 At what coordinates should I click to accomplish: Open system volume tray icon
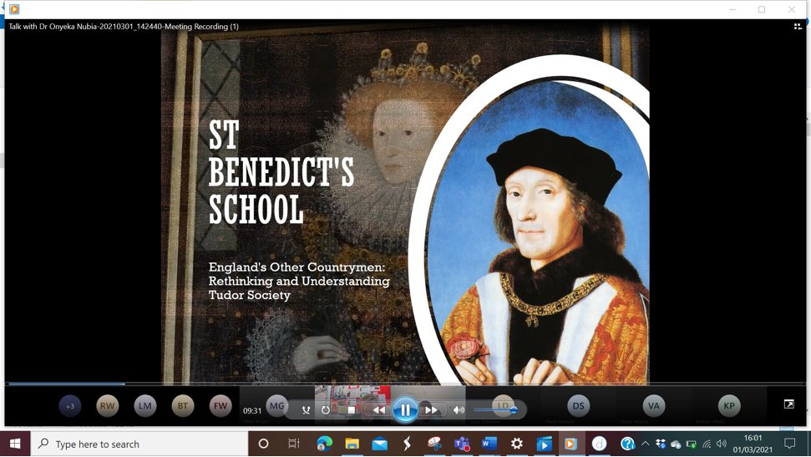coord(722,444)
